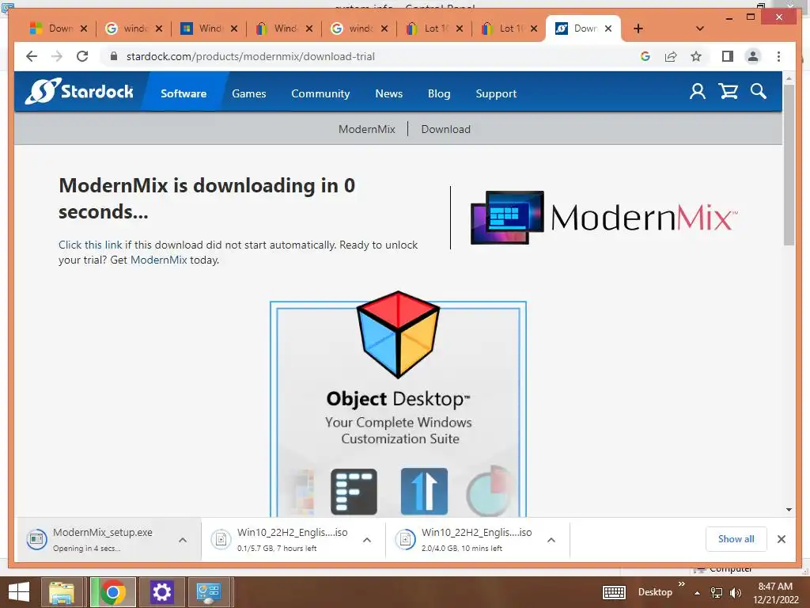
Task: Open the Blog menu item
Action: (439, 93)
